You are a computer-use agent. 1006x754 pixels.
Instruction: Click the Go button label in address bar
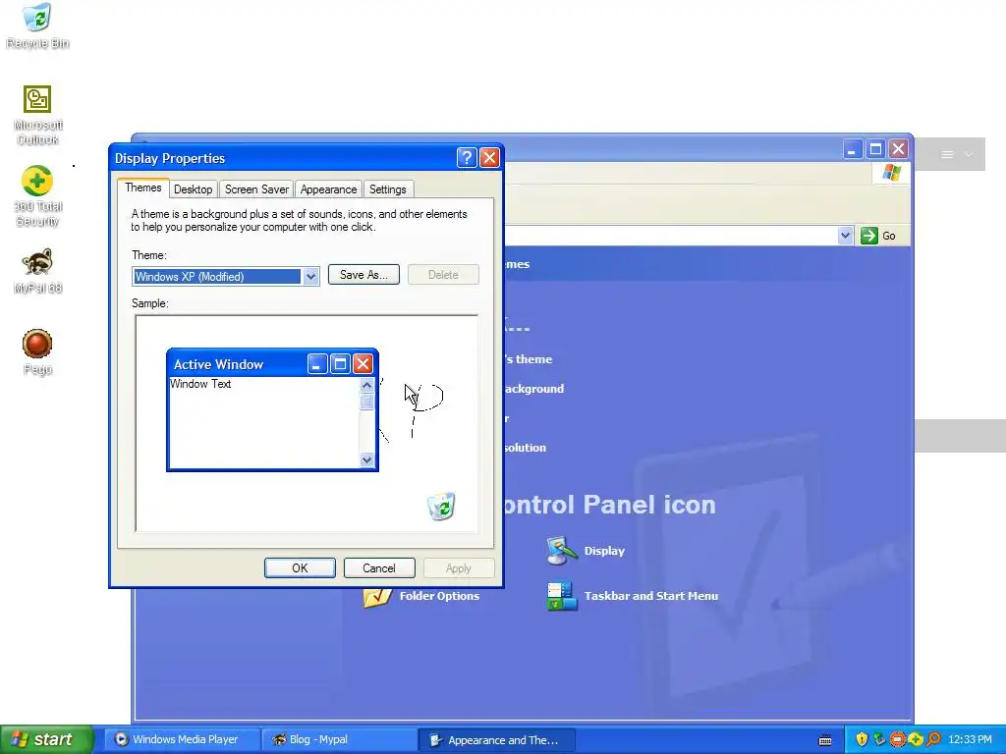[888, 236]
